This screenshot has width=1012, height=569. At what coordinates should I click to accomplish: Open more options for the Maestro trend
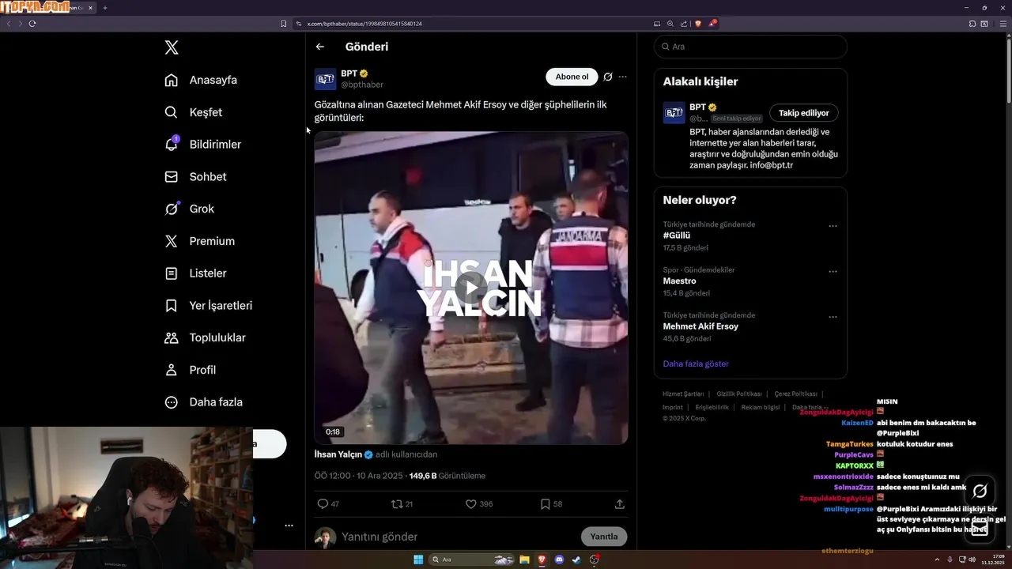click(833, 272)
